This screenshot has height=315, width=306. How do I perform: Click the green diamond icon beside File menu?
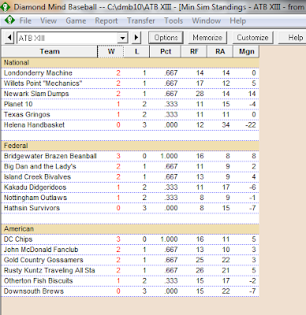click(x=9, y=20)
